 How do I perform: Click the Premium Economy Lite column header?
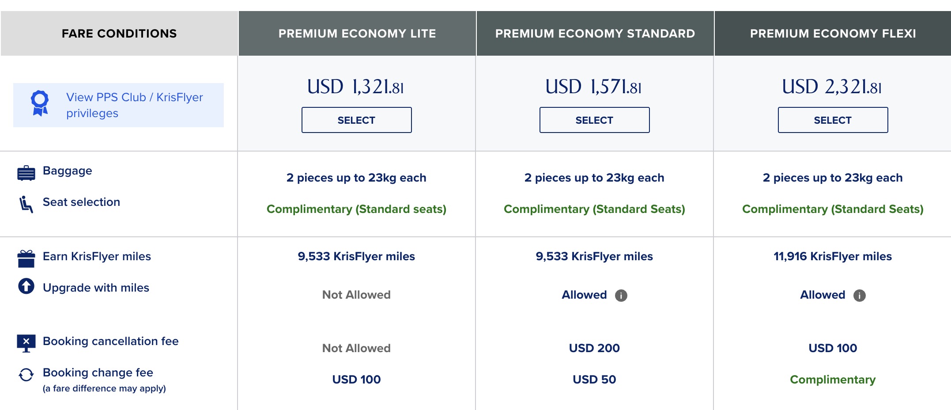tap(357, 33)
